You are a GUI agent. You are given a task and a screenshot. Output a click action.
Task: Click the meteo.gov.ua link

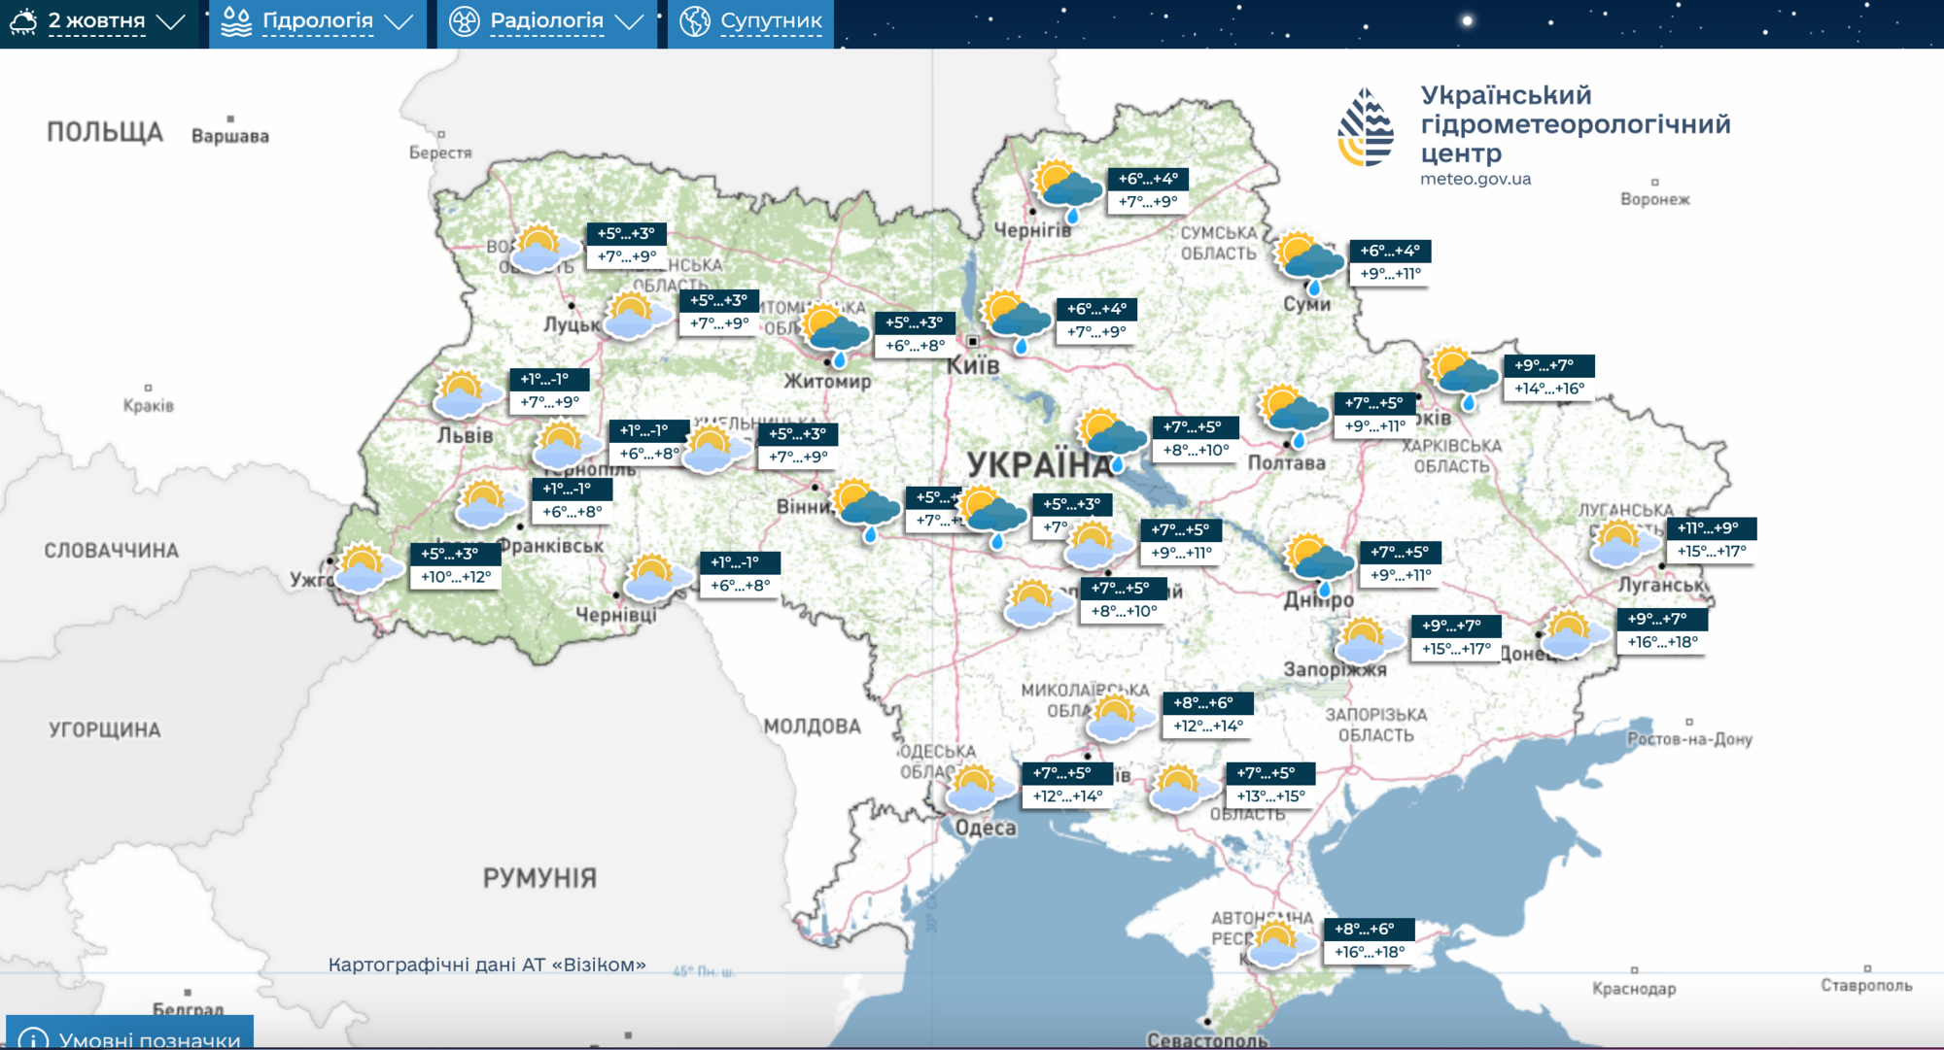pos(1474,178)
